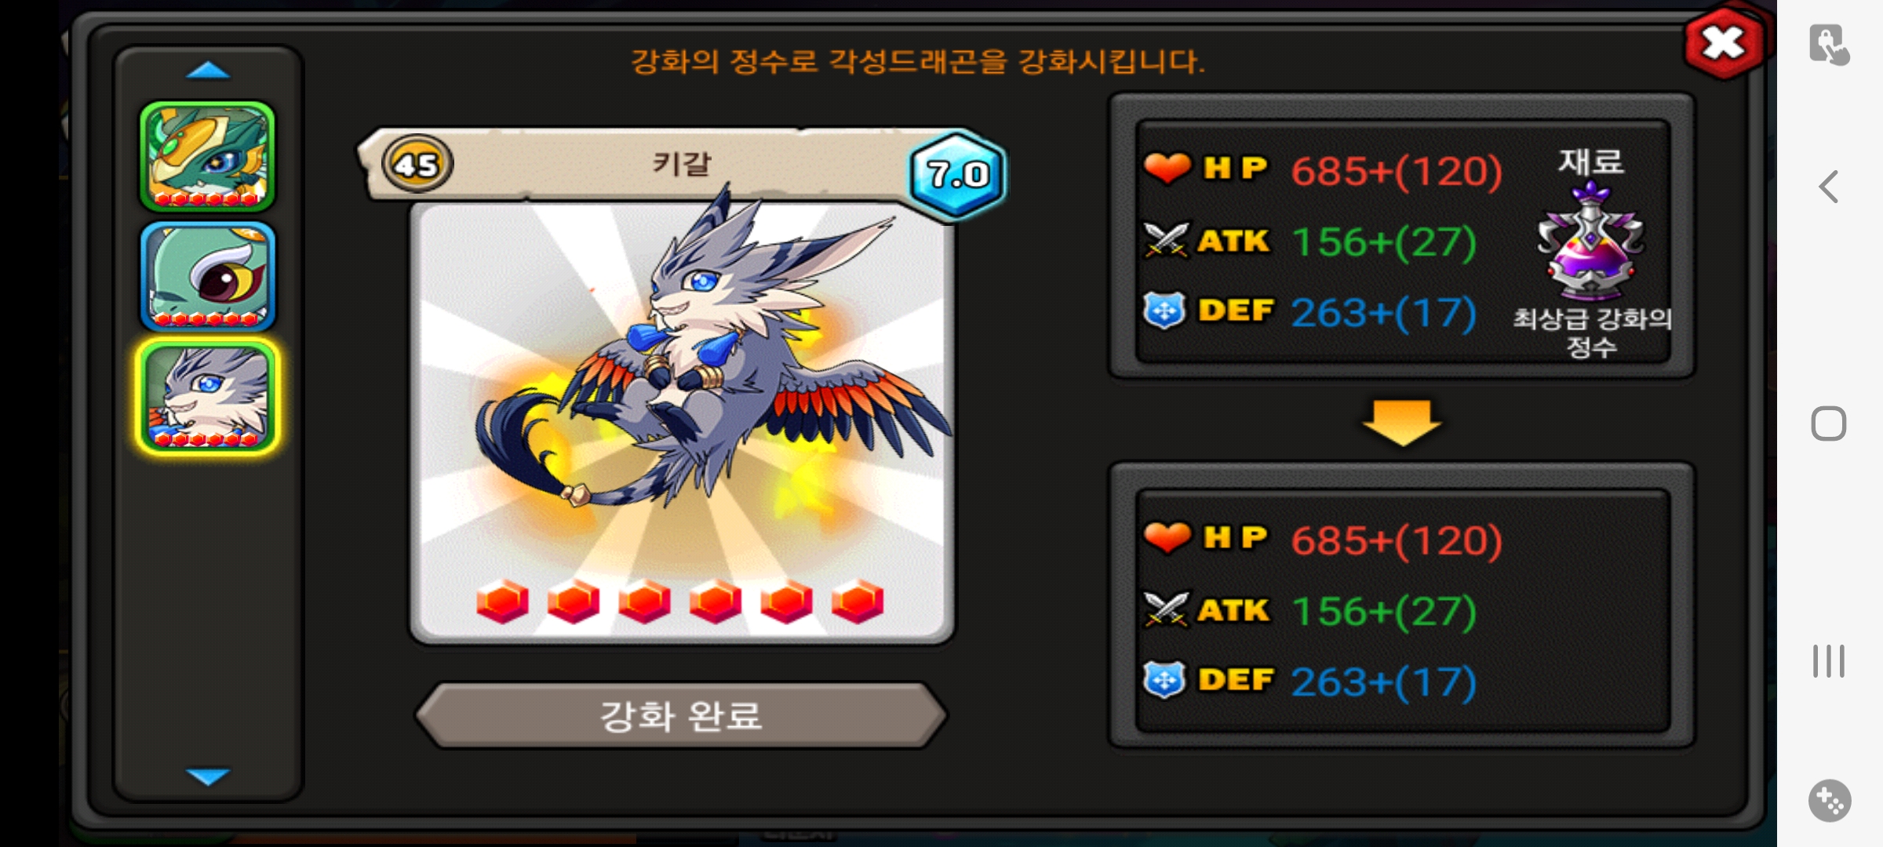
Task: Select the green armored dragon portrait
Action: click(x=207, y=157)
